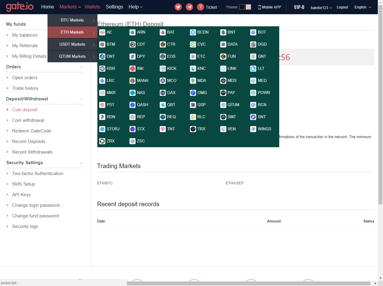383x286 pixels.
Task: Open the Help dropdown menu
Action: (136, 7)
